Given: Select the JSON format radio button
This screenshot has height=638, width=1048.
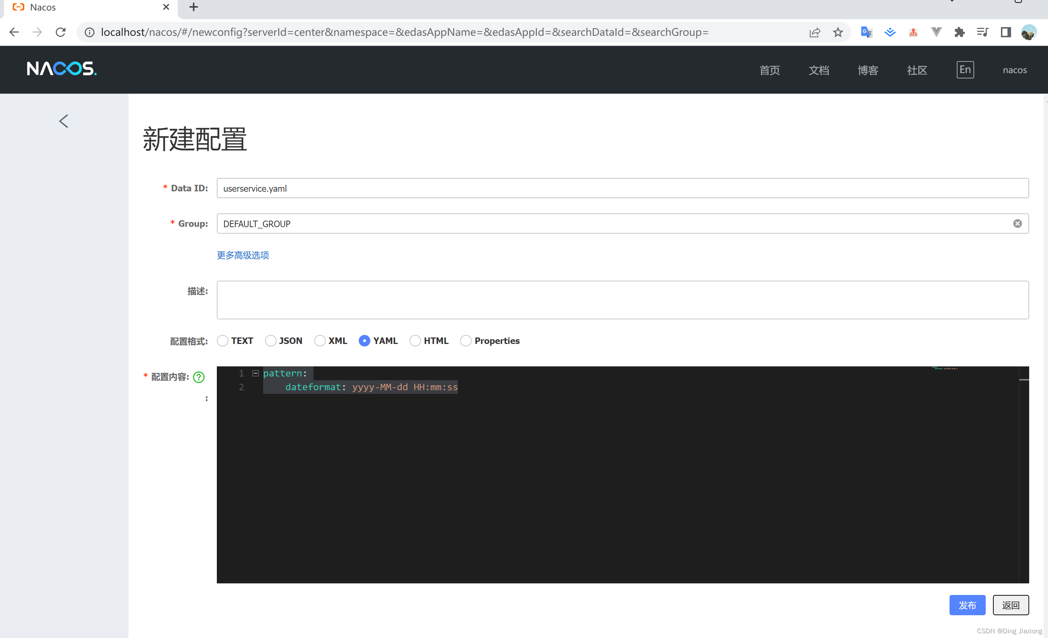Looking at the screenshot, I should coord(270,341).
